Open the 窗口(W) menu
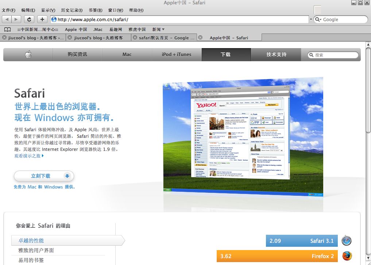Viewport: 371px width, 265px height. click(116, 10)
